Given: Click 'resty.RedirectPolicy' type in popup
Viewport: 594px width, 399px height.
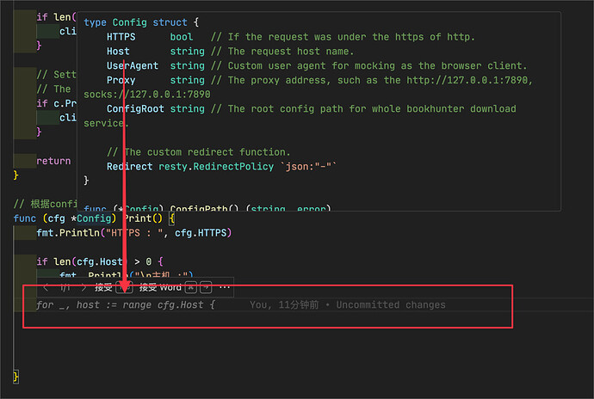Looking at the screenshot, I should 216,167.
